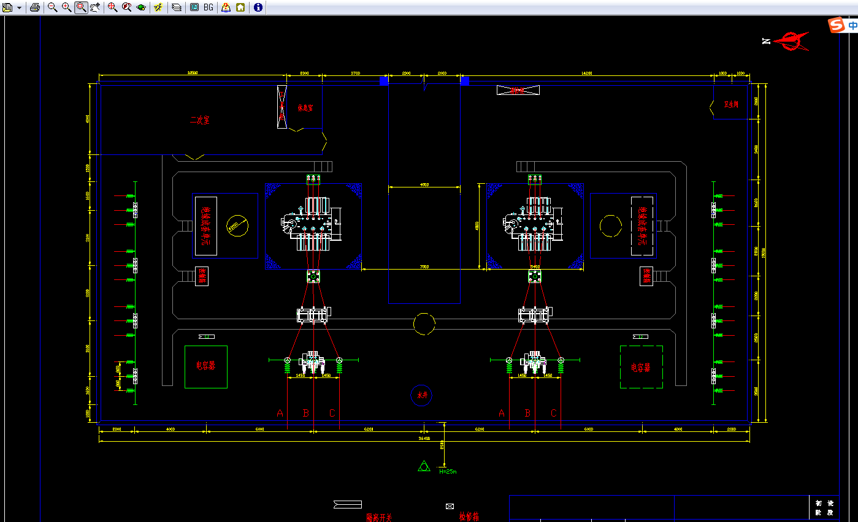
Task: Click the 36400 overall dimension text
Action: click(x=424, y=438)
